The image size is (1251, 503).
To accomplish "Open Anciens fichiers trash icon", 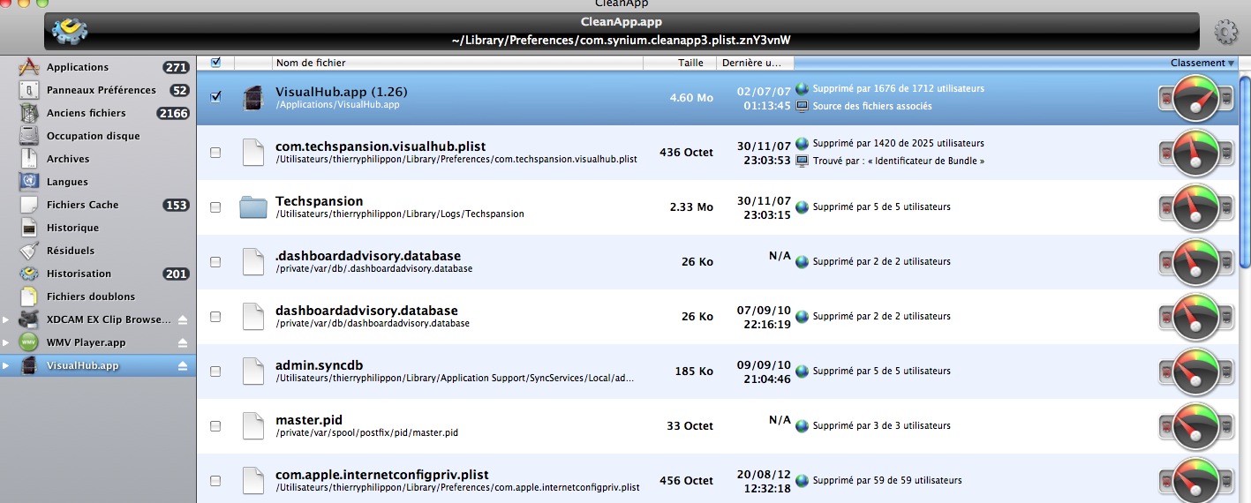I will pos(30,113).
